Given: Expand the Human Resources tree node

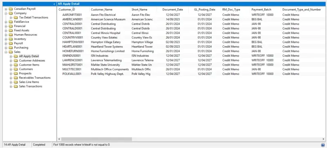Looking at the screenshot, I should tap(6, 35).
